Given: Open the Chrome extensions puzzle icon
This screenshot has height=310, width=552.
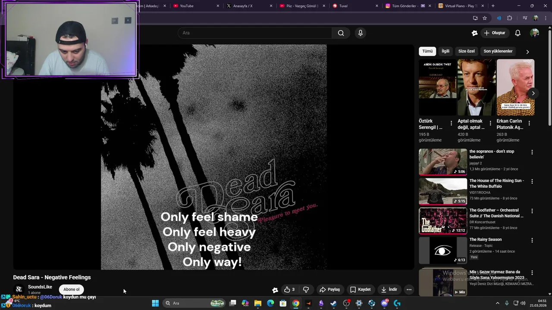Looking at the screenshot, I should (x=510, y=18).
